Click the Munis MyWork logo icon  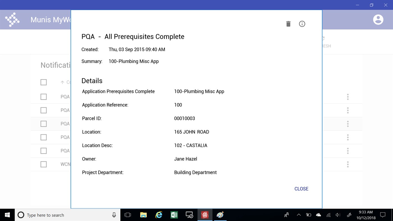pyautogui.click(x=12, y=19)
